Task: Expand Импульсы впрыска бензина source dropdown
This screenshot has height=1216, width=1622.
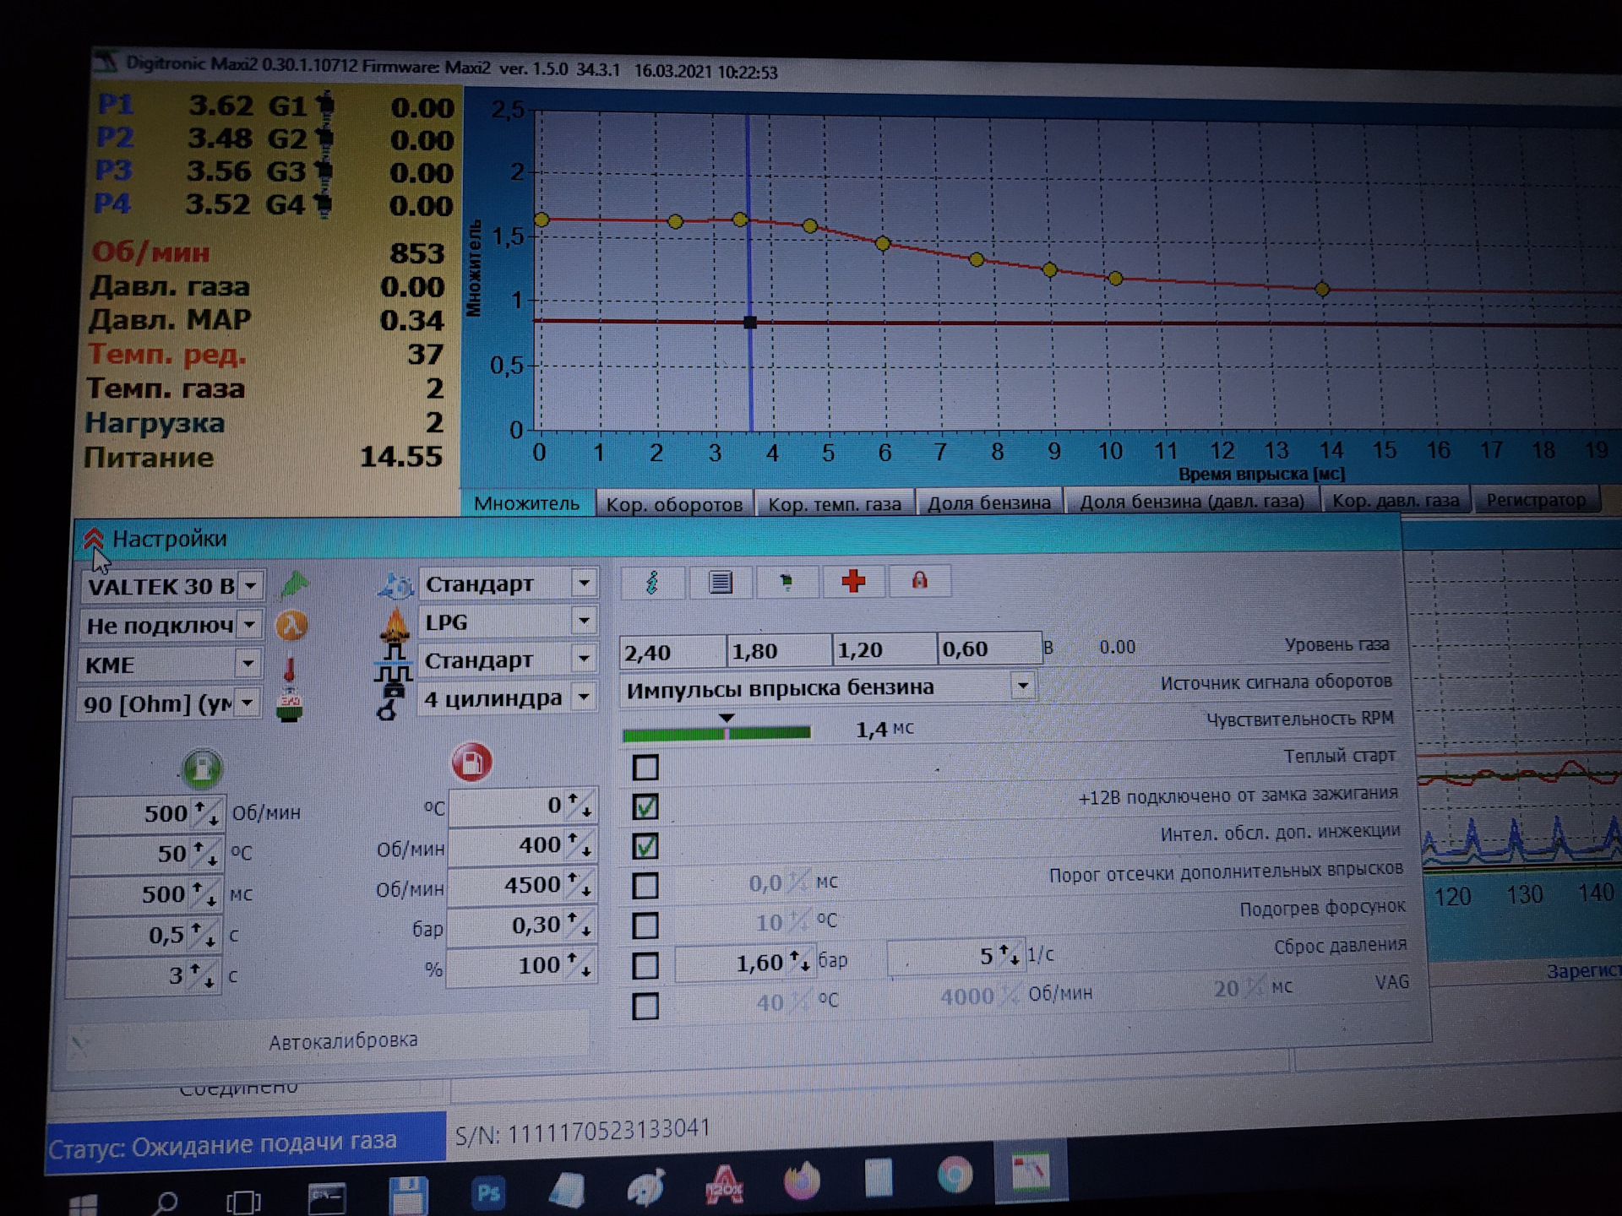Action: coord(1022,686)
